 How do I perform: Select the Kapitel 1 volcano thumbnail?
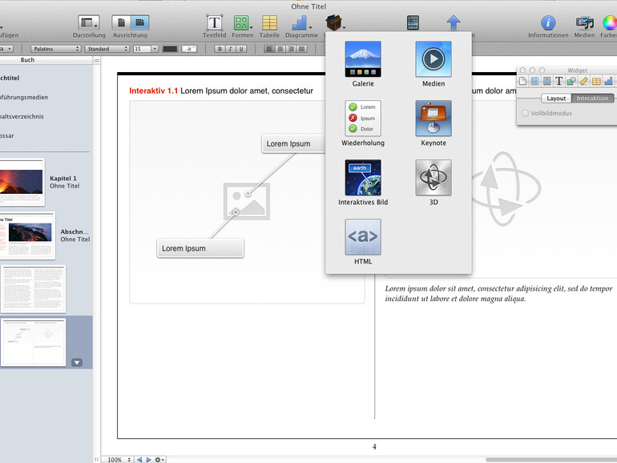tap(22, 182)
